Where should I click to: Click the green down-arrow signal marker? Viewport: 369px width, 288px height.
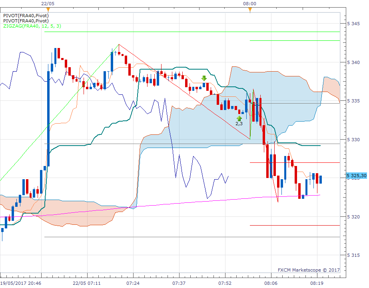[204, 78]
